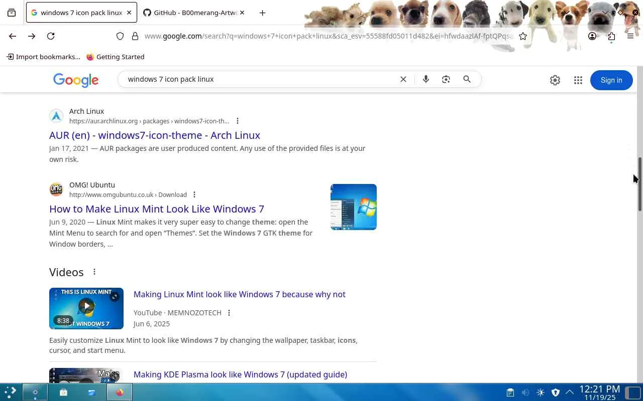Click the page vertical scrollbar thumb
643x401 pixels.
(640, 184)
